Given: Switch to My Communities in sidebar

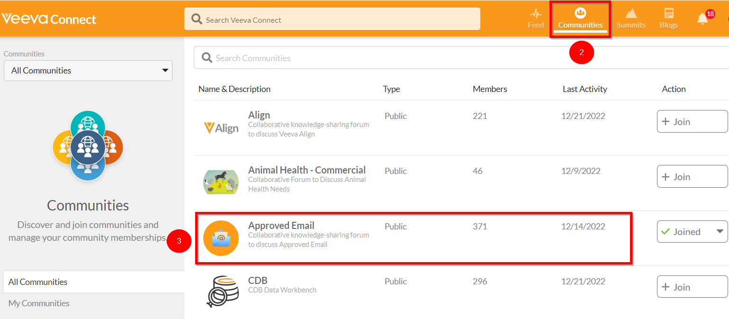Looking at the screenshot, I should click(39, 303).
